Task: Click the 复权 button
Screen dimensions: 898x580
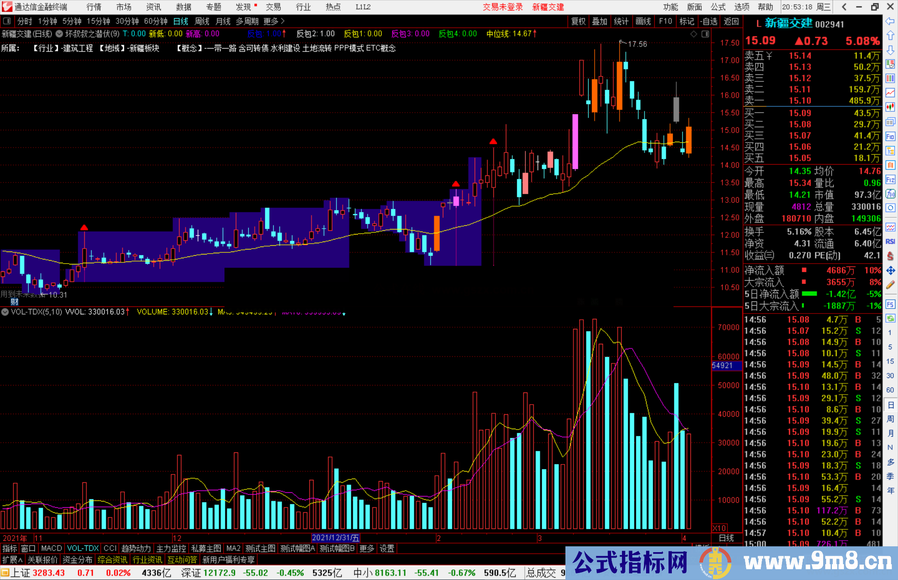Action: (x=578, y=21)
